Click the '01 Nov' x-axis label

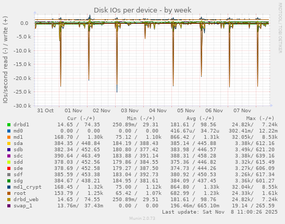point(73,111)
